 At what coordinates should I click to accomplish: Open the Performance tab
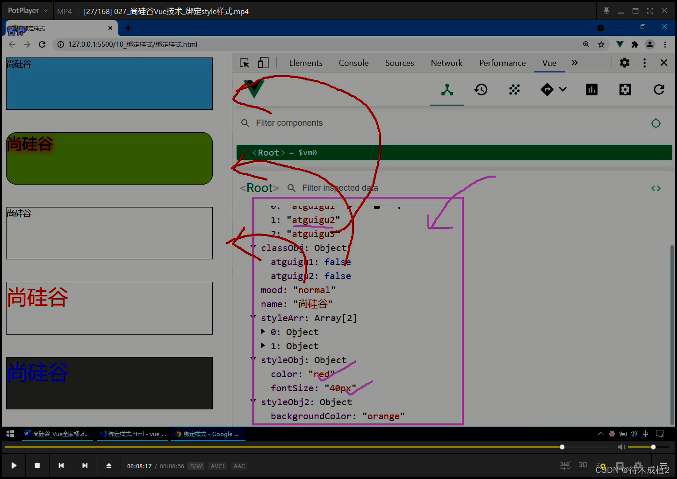[502, 63]
